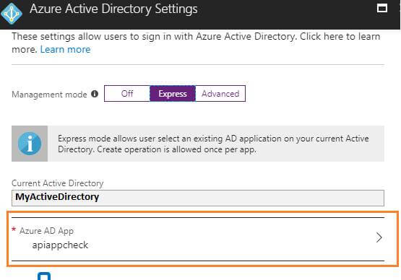Click the Express mode information banner text
This screenshot has height=280, width=401.
(x=213, y=144)
